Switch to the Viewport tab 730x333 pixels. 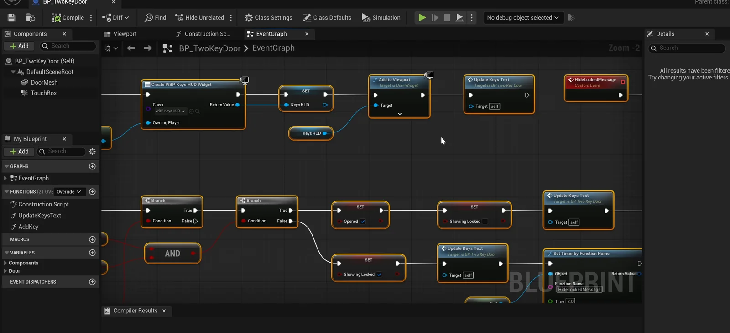click(x=120, y=34)
